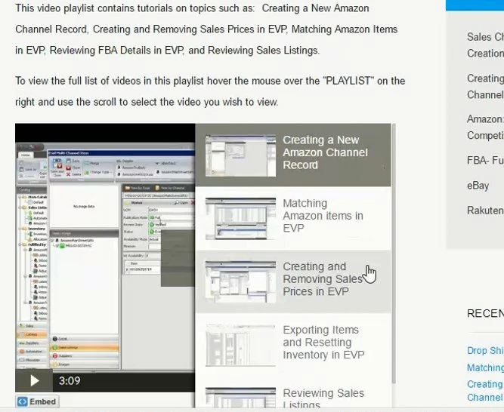Select 'Exporting Items and Resetting Inventory' thumbnail

(240, 346)
